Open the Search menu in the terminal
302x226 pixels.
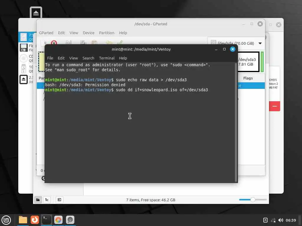point(88,58)
